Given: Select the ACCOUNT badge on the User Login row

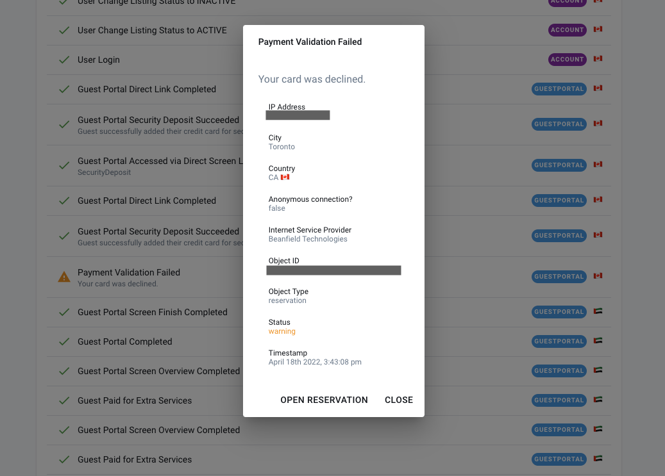Looking at the screenshot, I should coord(567,59).
